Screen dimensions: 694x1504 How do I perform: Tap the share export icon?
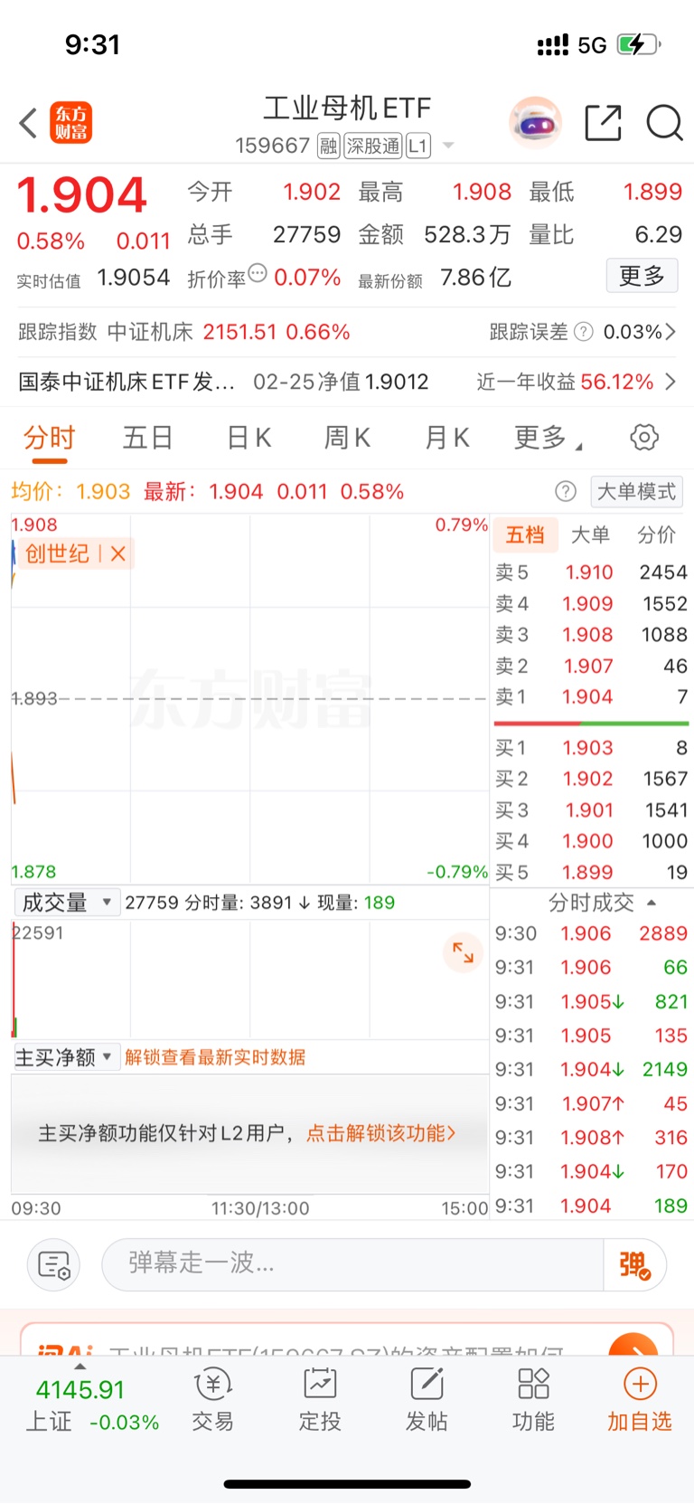coord(603,123)
